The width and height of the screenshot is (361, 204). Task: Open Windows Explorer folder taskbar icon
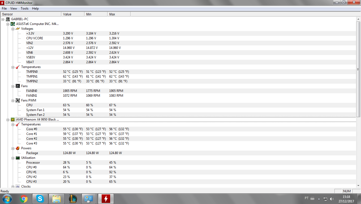coord(57,199)
